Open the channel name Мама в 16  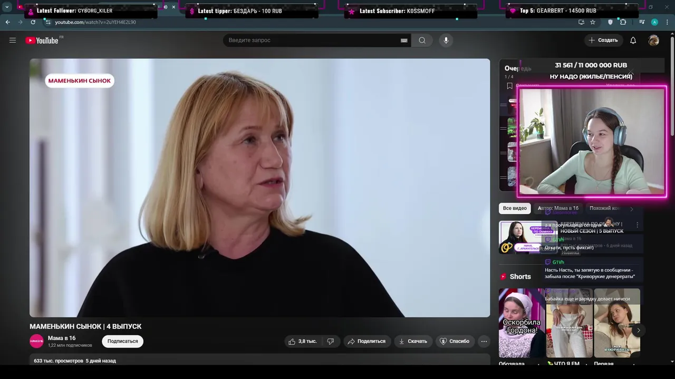[x=62, y=338]
